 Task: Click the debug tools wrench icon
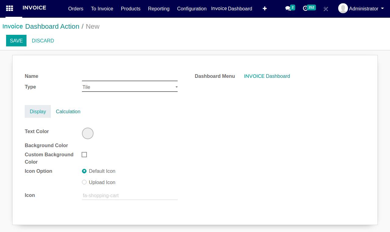click(x=326, y=9)
